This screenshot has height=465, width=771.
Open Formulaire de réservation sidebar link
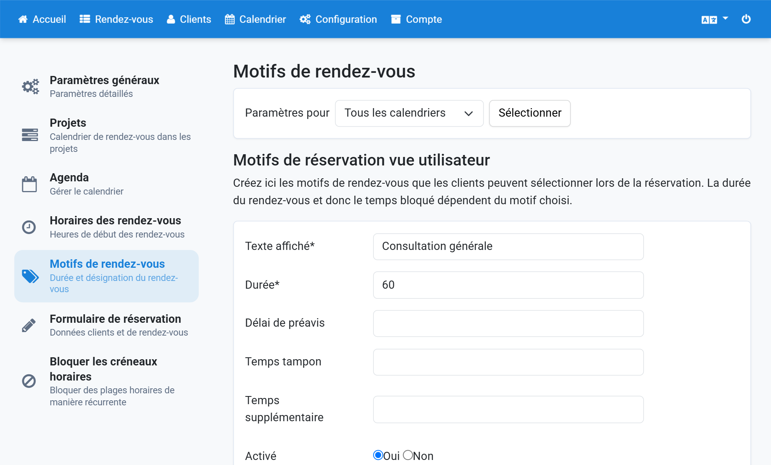[107, 325]
